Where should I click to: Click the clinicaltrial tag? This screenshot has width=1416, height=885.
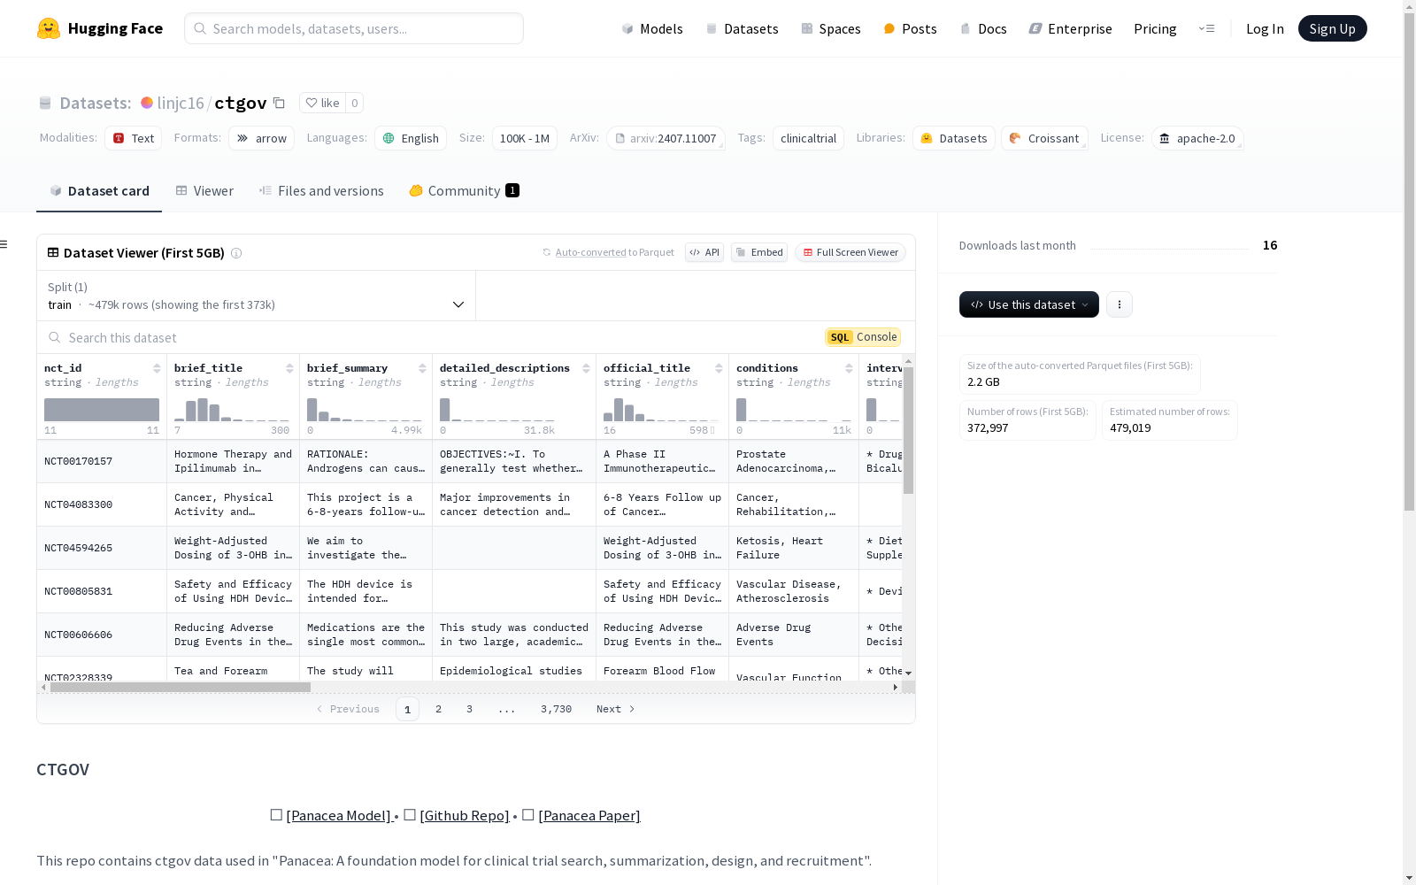(808, 138)
